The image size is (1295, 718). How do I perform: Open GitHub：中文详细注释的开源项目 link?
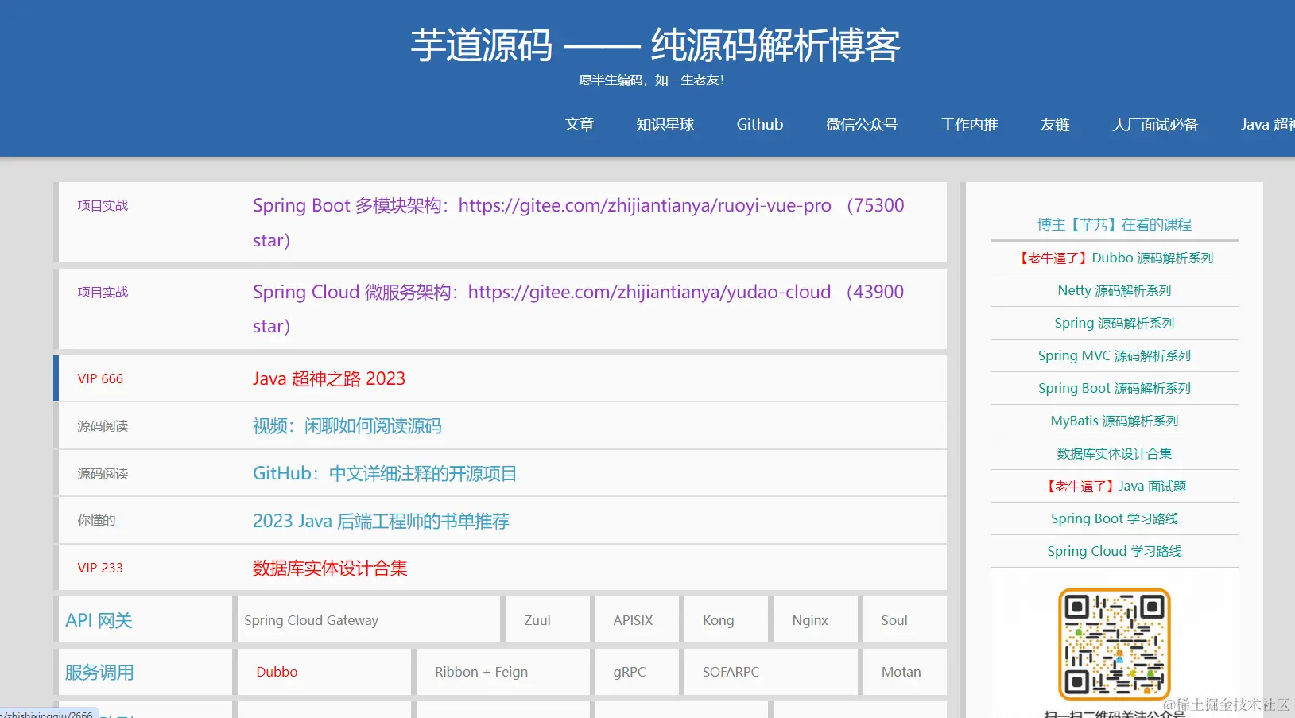385,474
